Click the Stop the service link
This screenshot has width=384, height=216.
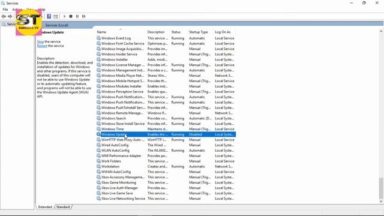coord(40,41)
